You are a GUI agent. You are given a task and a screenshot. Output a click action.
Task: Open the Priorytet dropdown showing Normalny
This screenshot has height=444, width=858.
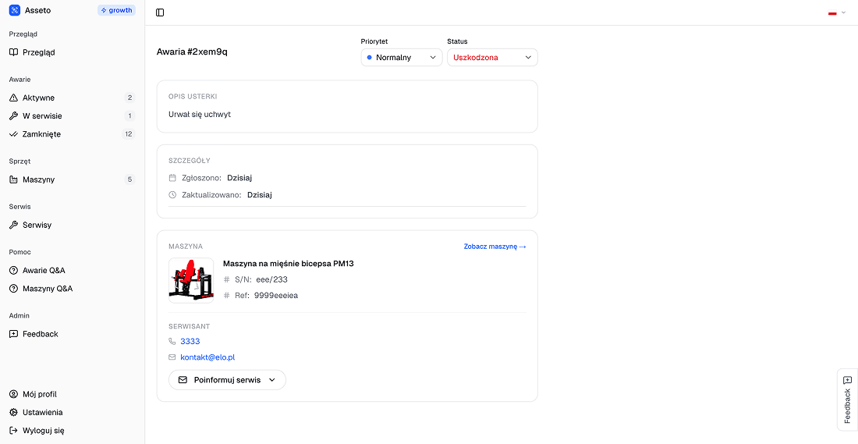(401, 57)
